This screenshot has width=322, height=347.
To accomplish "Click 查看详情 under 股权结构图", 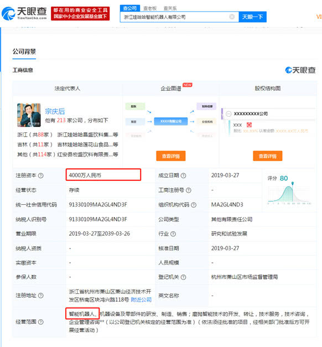I will pos(268,156).
